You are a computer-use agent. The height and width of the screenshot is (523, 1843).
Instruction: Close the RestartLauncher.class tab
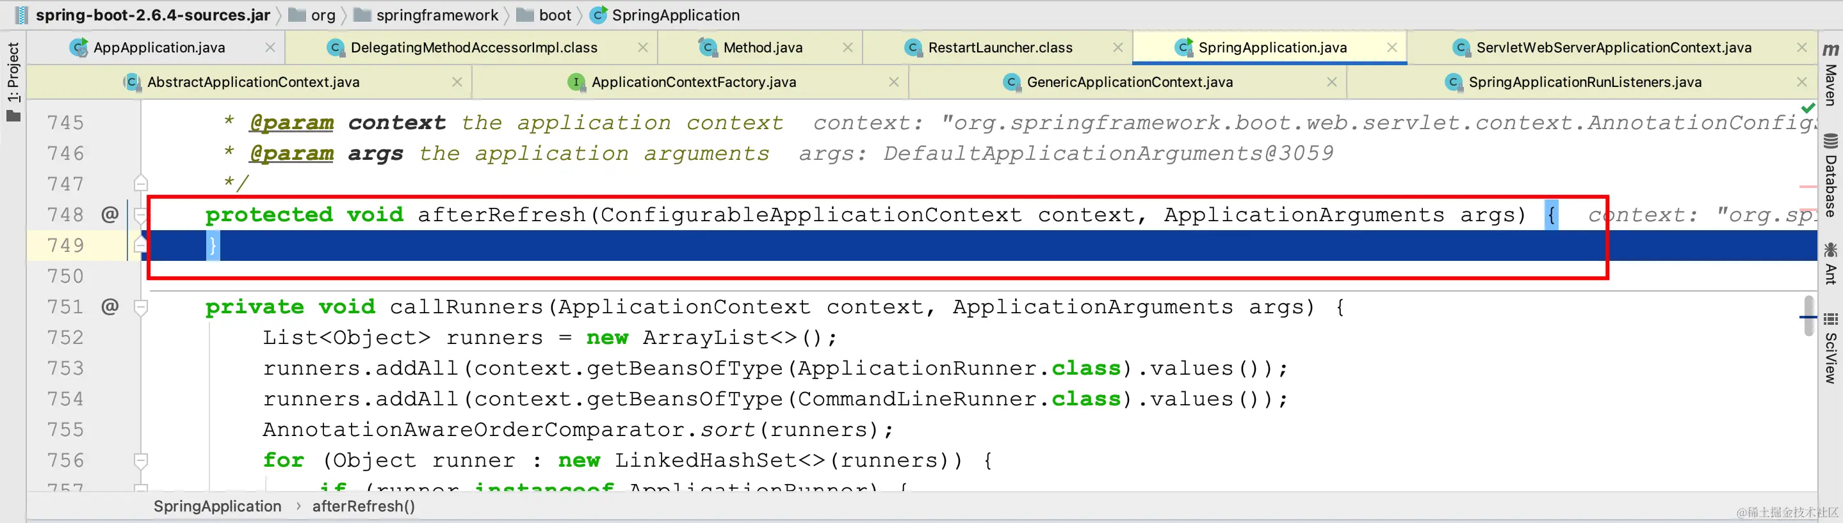(x=1117, y=47)
